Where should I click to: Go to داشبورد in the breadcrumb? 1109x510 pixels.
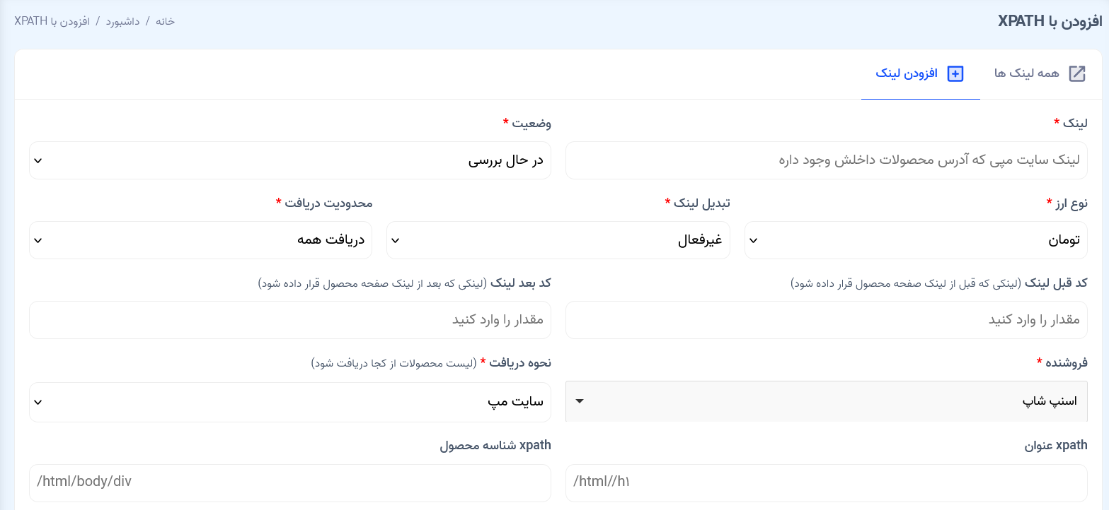(x=122, y=21)
